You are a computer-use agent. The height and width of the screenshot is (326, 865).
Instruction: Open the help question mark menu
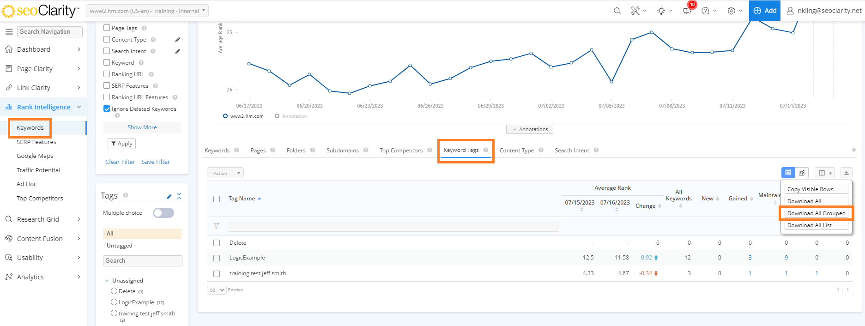point(705,11)
